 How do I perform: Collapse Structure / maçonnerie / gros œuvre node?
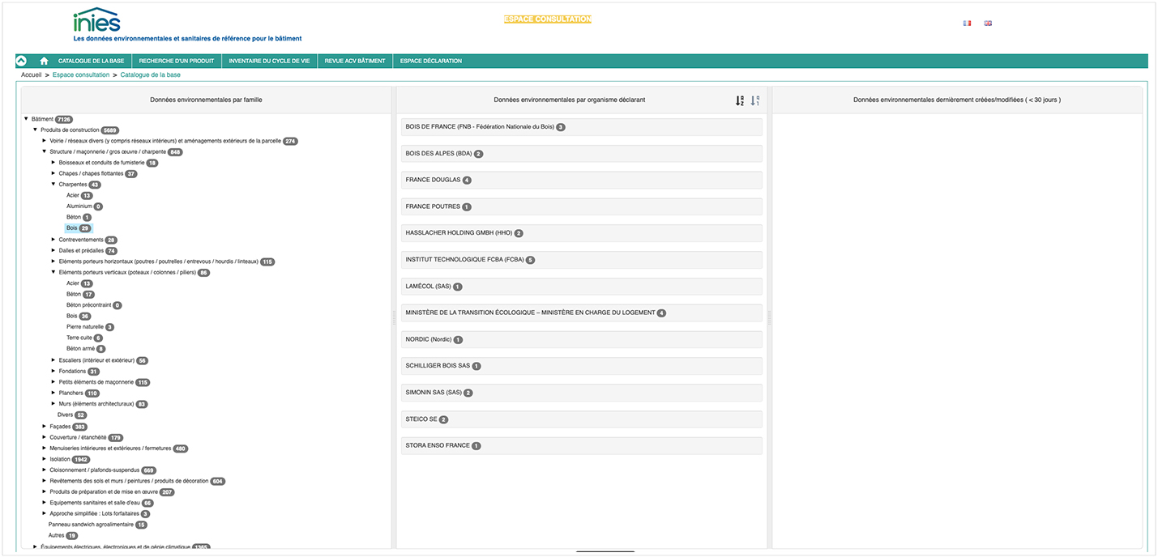pos(44,151)
